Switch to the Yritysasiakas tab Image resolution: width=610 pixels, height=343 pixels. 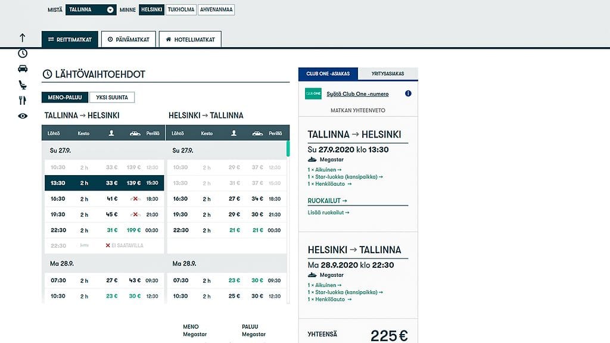(388, 74)
